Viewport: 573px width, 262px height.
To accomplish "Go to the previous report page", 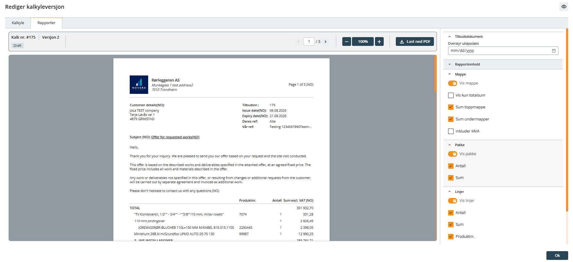I will point(298,42).
